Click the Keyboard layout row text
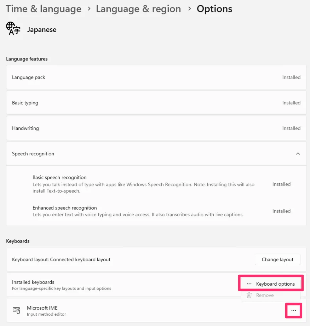This screenshot has width=310, height=326. (61, 259)
